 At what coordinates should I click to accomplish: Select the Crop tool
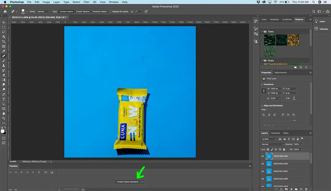coord(4,42)
